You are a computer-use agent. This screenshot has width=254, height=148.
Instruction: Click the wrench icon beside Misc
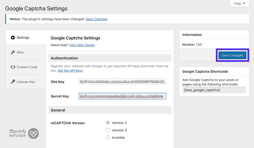coord(13,52)
